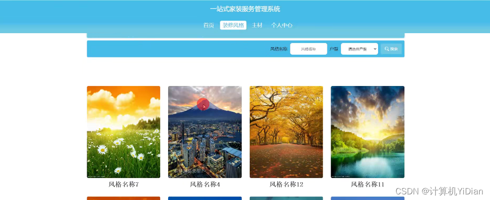This screenshot has width=490, height=200.
Task: Open the Mount Fuji city thumbnail
Action: [205, 132]
